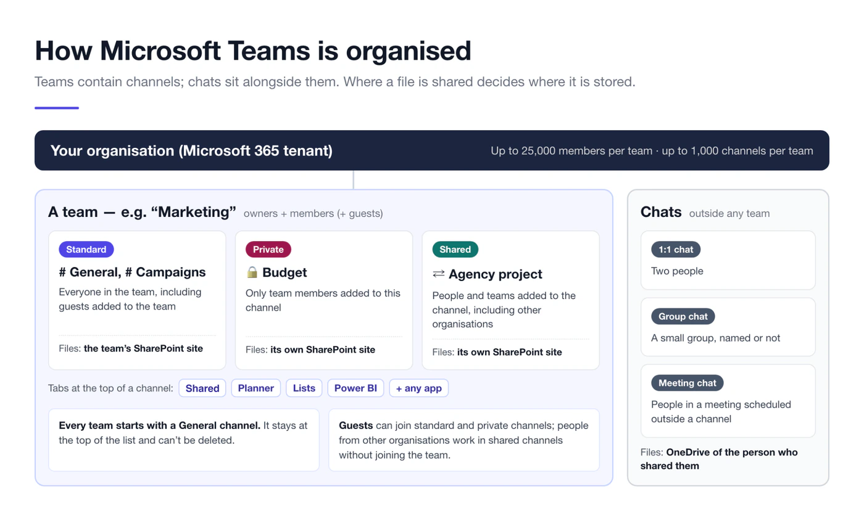Select the green Shared channel badge
The image size is (864, 516).
click(x=455, y=249)
